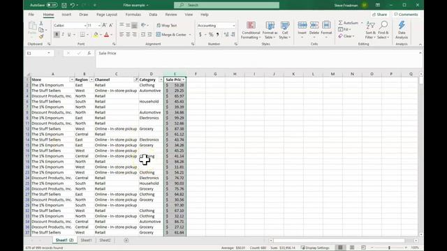
Task: Open Find & Select menu
Action: 383,30
